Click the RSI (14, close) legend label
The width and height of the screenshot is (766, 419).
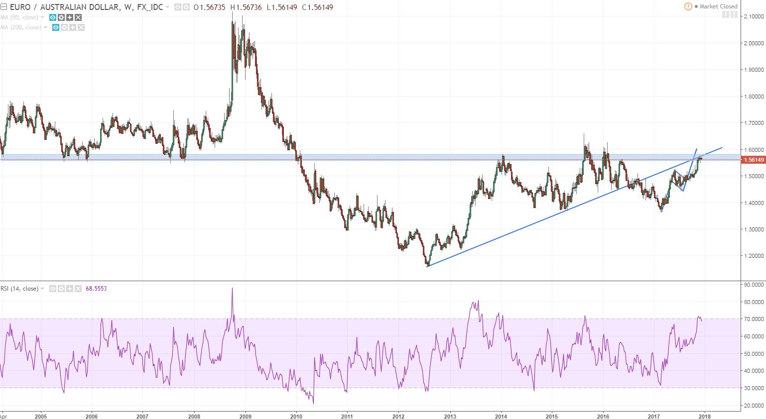pos(19,289)
